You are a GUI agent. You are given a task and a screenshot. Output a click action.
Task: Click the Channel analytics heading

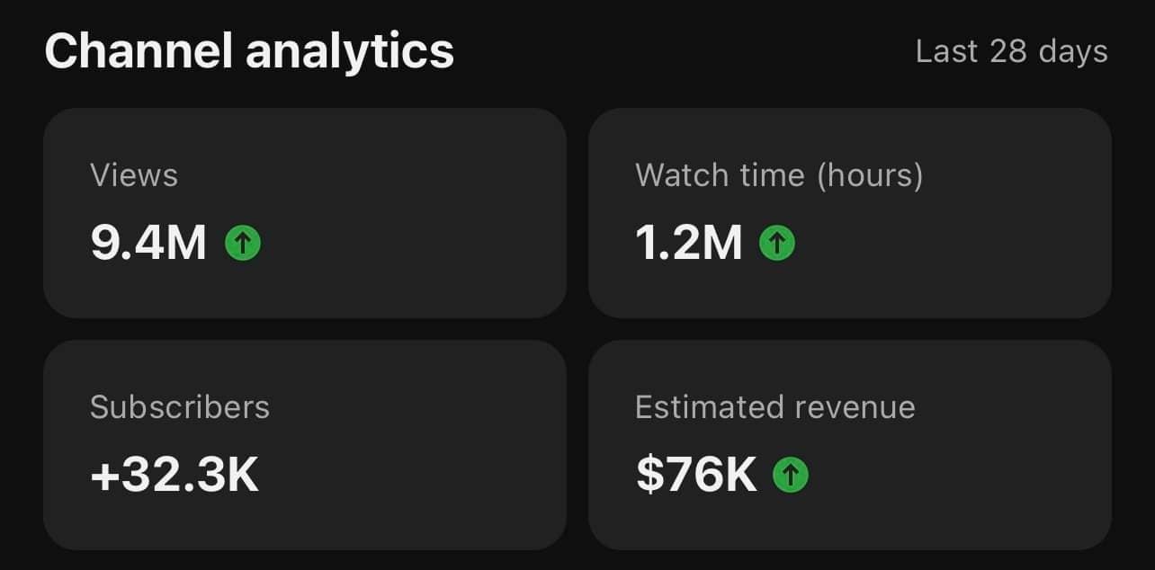click(x=249, y=51)
